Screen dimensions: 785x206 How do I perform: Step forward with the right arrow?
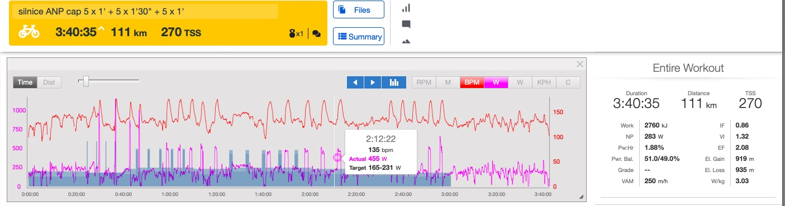373,82
